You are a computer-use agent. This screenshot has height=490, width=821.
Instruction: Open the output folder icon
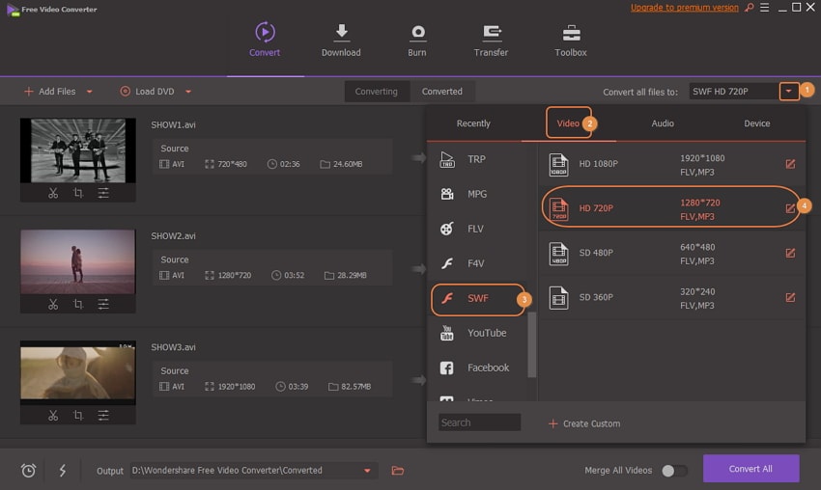(397, 471)
